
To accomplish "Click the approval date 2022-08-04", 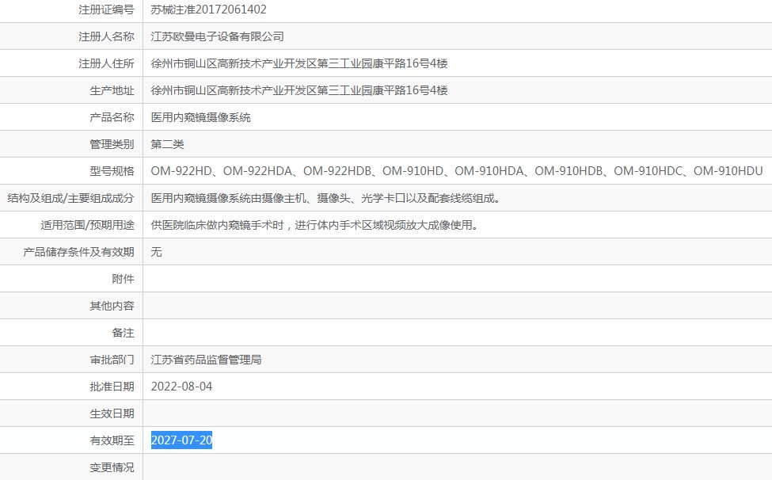I will pos(181,387).
